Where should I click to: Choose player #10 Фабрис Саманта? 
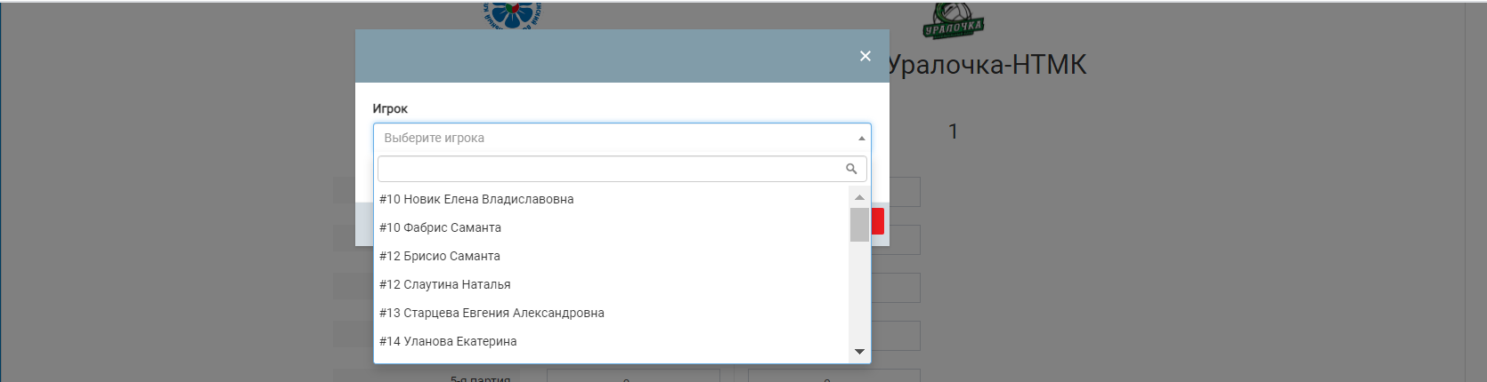coord(440,227)
